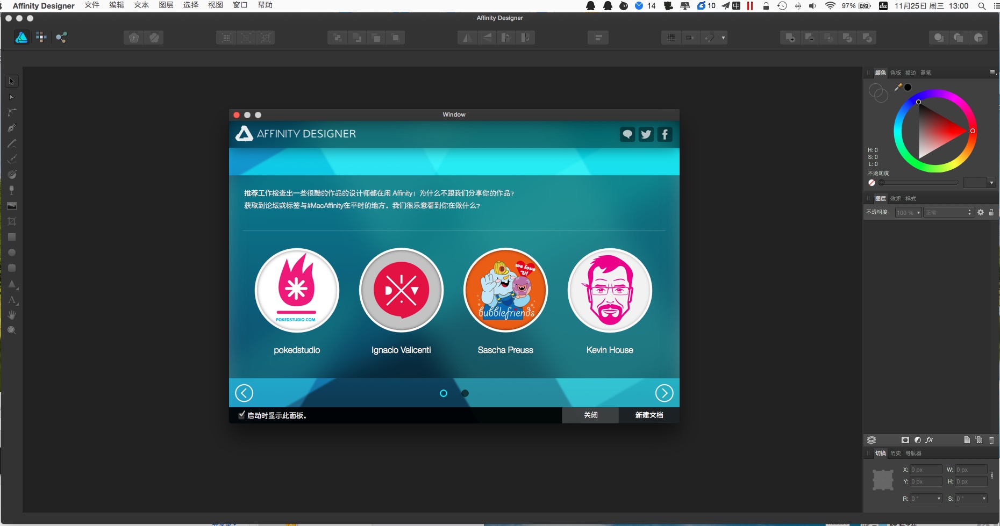
Task: Expand the layer opacity 100% dropdown
Action: coord(918,213)
